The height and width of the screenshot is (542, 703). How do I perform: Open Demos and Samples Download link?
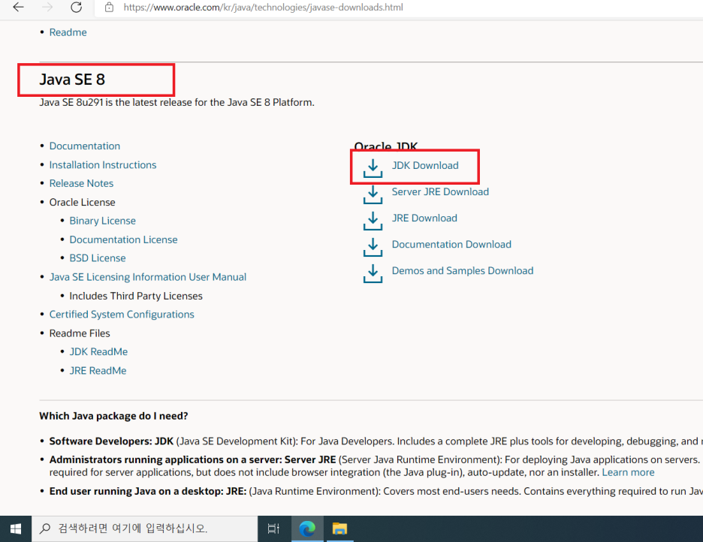point(463,270)
